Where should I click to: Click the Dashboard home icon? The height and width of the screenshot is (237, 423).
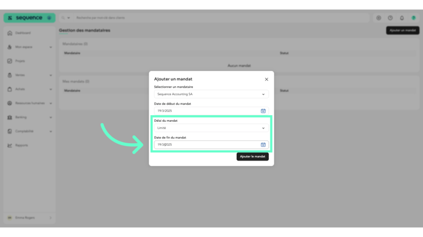(x=10, y=33)
